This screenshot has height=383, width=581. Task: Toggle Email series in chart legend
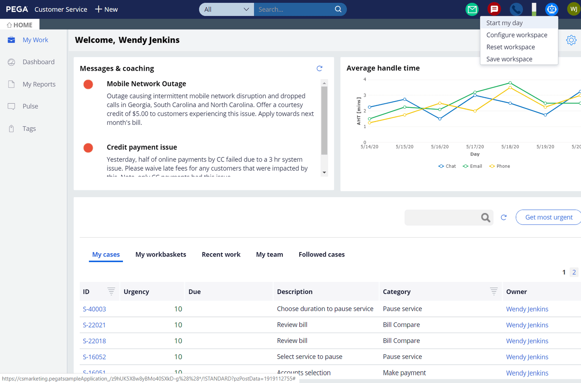[472, 166]
